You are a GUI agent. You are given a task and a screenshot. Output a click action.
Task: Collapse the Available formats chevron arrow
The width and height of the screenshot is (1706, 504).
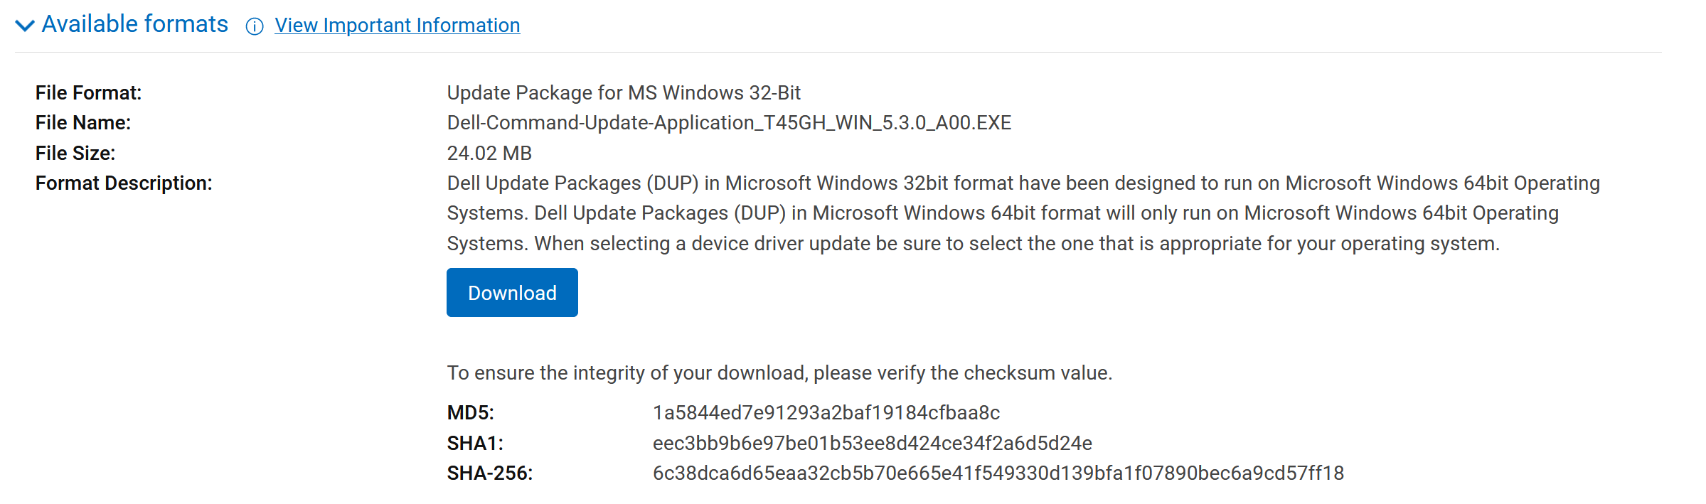pos(25,26)
